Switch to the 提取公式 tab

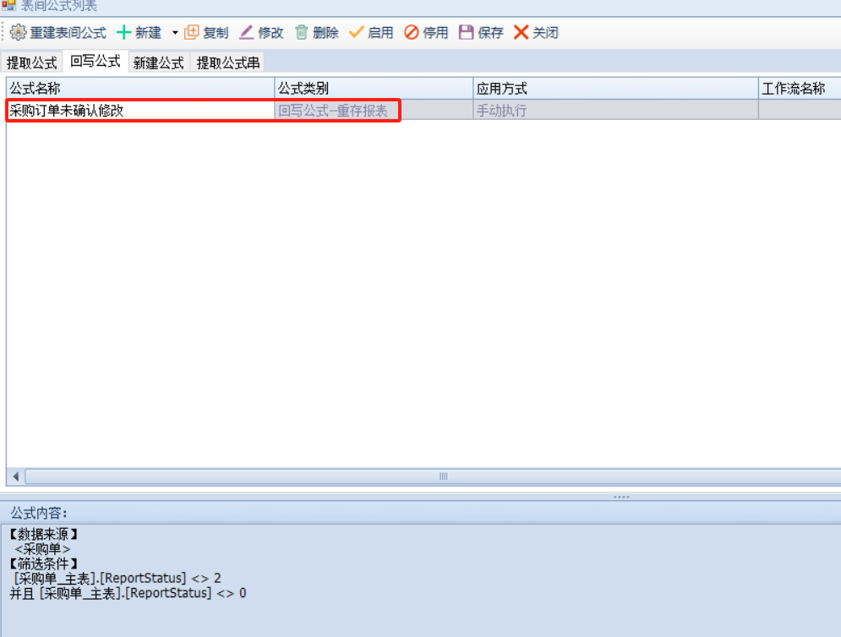(32, 63)
